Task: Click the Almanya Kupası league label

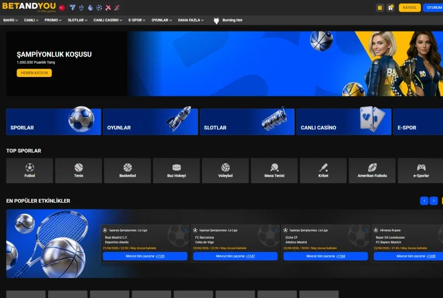Action: [x=390, y=230]
